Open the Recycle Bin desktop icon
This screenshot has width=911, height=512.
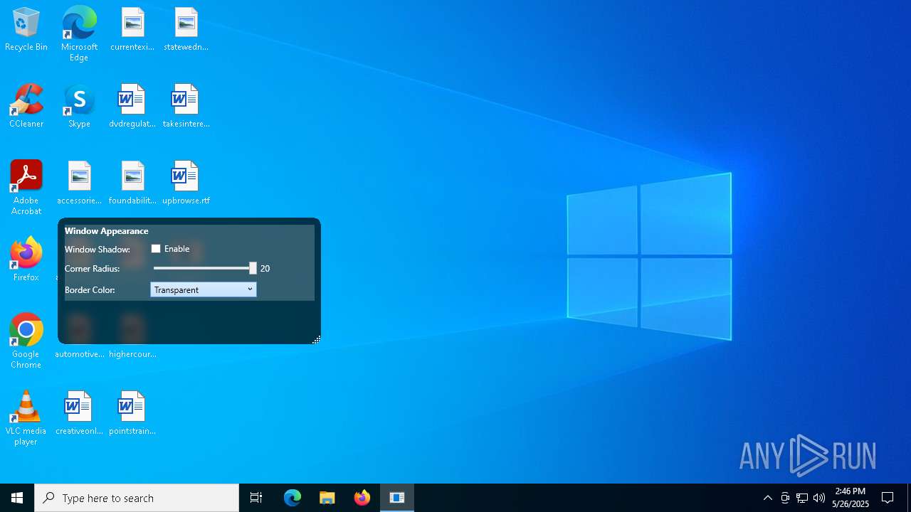tap(26, 30)
